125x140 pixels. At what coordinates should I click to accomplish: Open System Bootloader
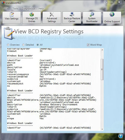pos(92,18)
